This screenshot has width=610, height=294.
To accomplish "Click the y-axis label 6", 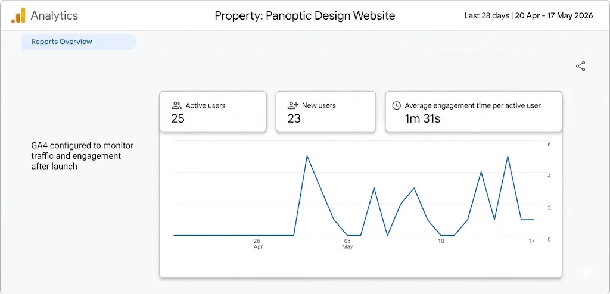I will click(x=549, y=144).
